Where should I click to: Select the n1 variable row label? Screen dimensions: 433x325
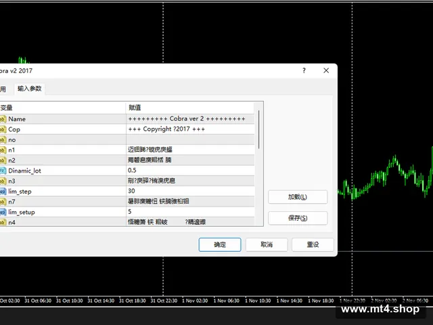click(x=12, y=150)
